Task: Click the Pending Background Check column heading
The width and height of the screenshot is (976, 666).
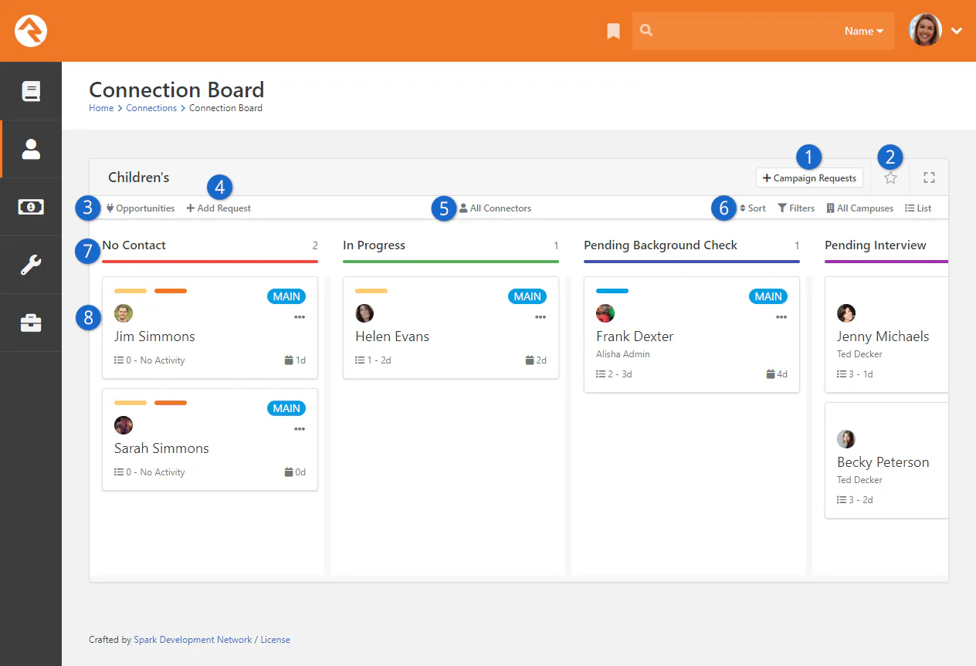Action: tap(660, 245)
